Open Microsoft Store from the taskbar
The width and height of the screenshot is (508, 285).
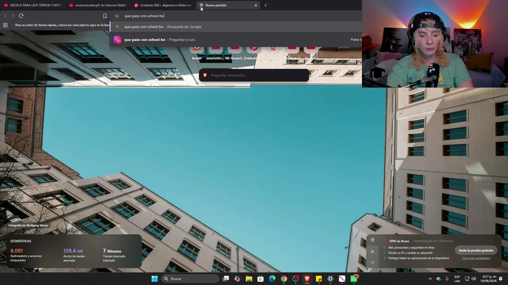(x=260, y=279)
